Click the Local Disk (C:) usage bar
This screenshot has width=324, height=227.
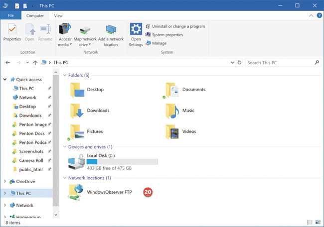tap(122, 162)
